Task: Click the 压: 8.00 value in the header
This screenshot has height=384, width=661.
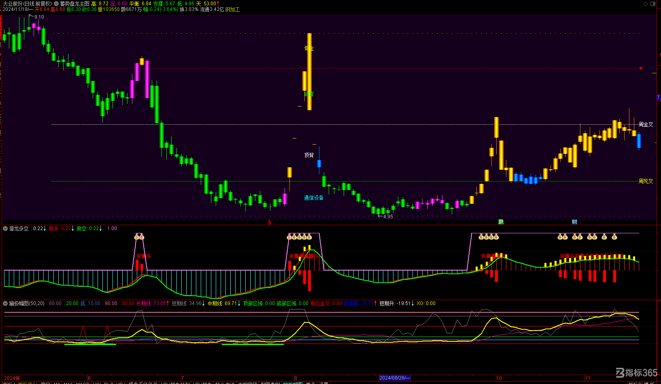Action: pyautogui.click(x=119, y=4)
